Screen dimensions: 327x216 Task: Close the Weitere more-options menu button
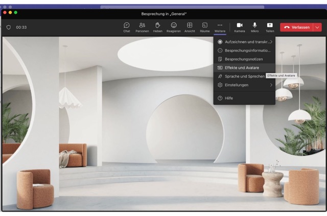click(220, 28)
